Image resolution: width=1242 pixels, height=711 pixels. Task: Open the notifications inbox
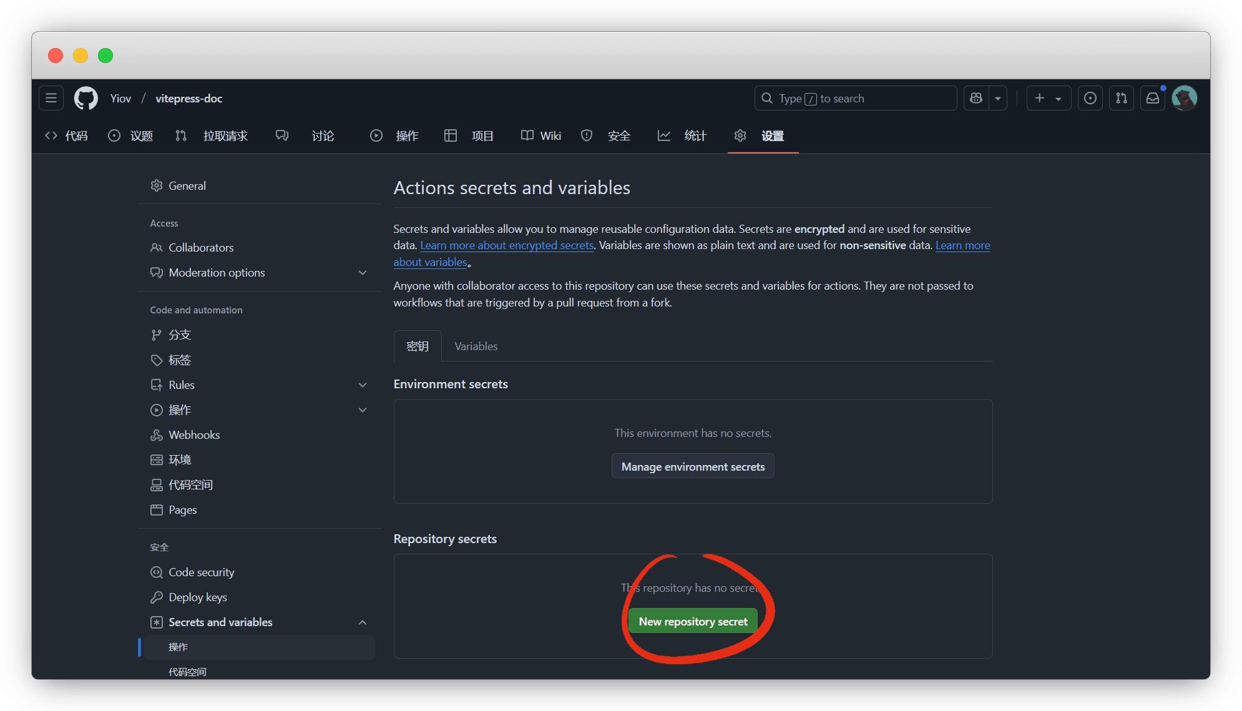(x=1153, y=98)
